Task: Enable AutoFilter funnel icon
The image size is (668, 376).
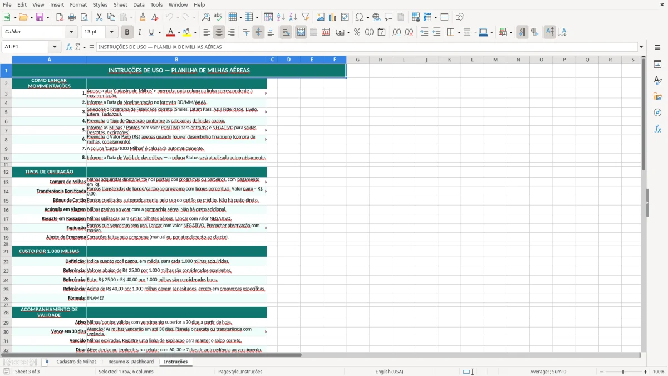Action: [306, 17]
